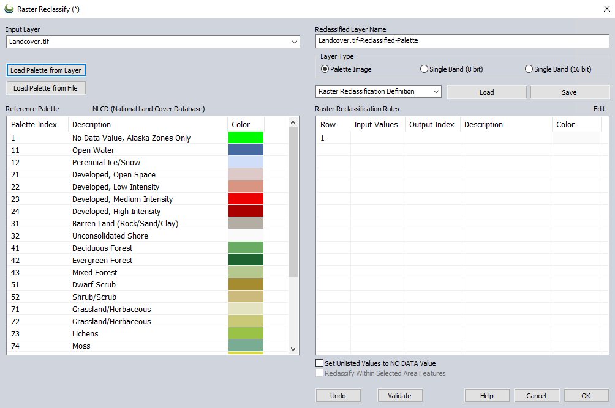Click the Validate button

399,396
